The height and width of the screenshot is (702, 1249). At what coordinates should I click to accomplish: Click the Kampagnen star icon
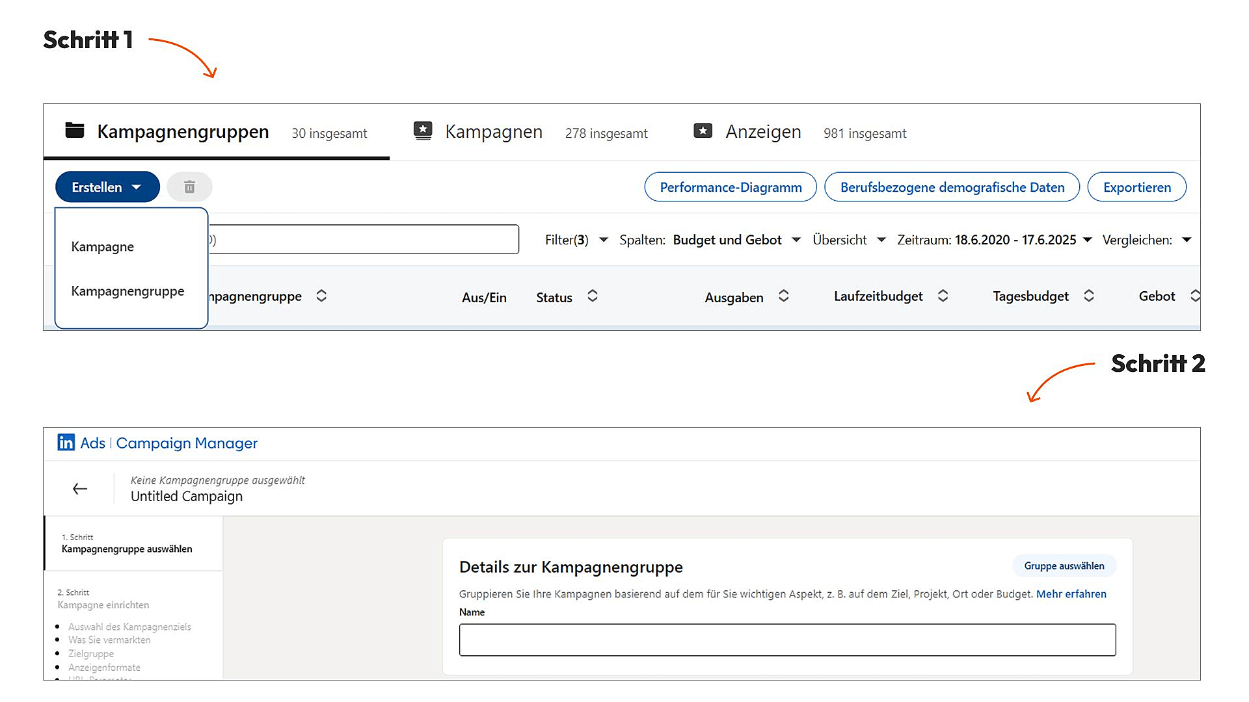click(x=423, y=131)
